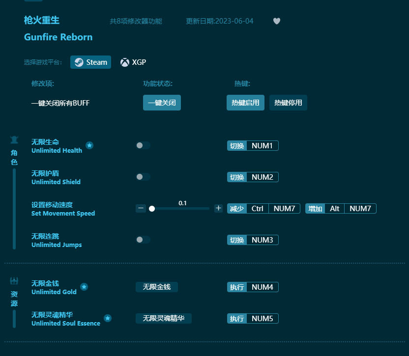Click the star next to Unlimited Gold
The height and width of the screenshot is (356, 409).
pos(84,287)
